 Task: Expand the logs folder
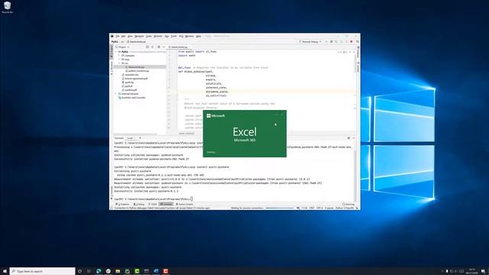119,60
